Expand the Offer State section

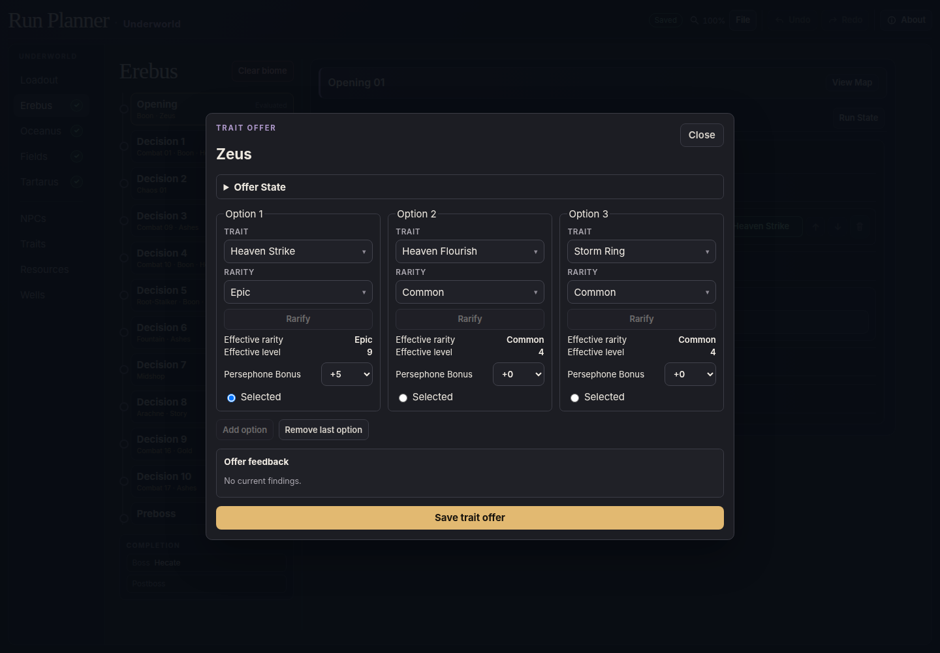click(470, 187)
